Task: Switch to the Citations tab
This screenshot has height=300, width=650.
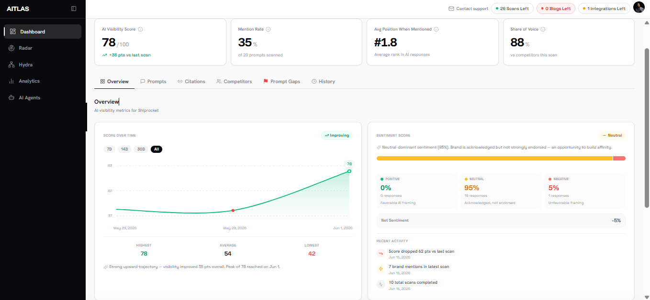Action: click(191, 82)
